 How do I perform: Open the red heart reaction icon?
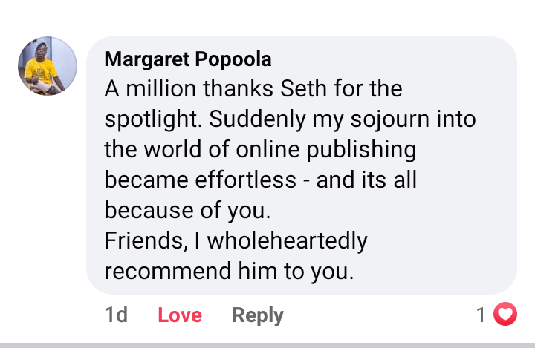505,315
